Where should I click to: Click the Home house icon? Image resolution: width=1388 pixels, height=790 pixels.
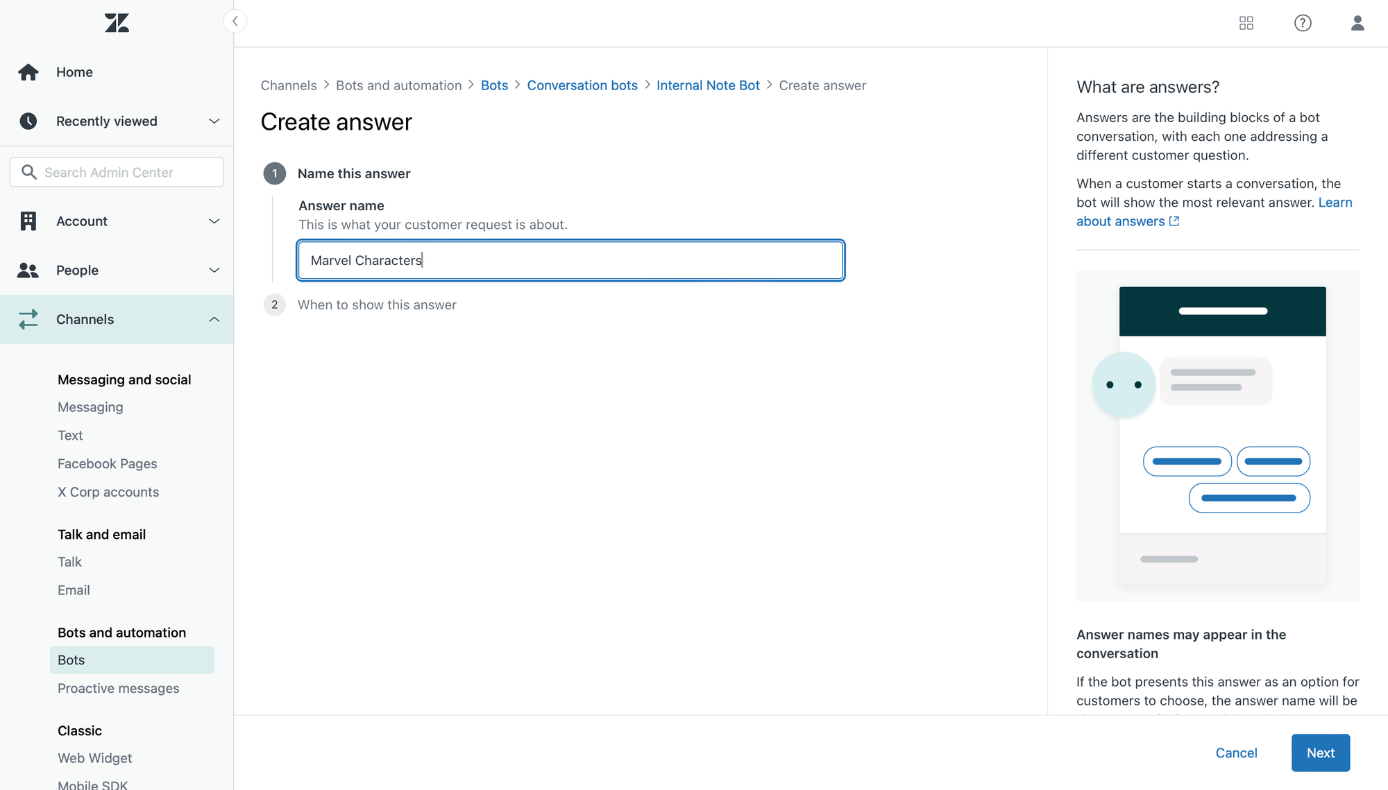[x=28, y=72]
